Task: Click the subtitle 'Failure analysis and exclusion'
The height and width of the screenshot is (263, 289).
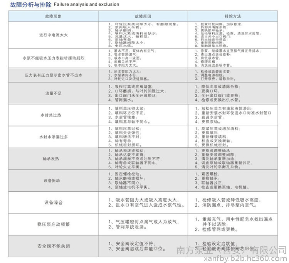Action: (x=86, y=4)
